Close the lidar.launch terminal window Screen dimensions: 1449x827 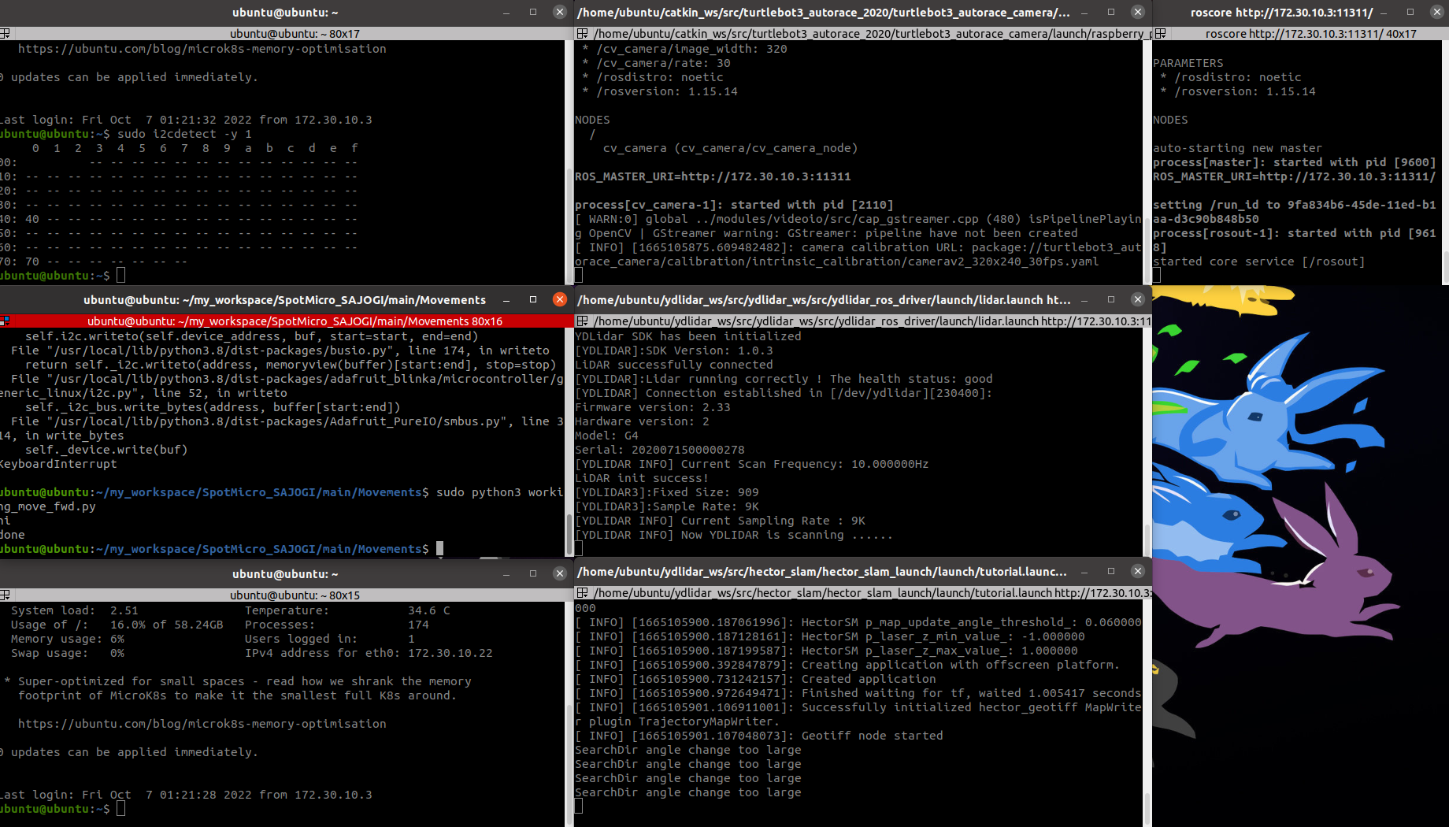[x=1138, y=300]
